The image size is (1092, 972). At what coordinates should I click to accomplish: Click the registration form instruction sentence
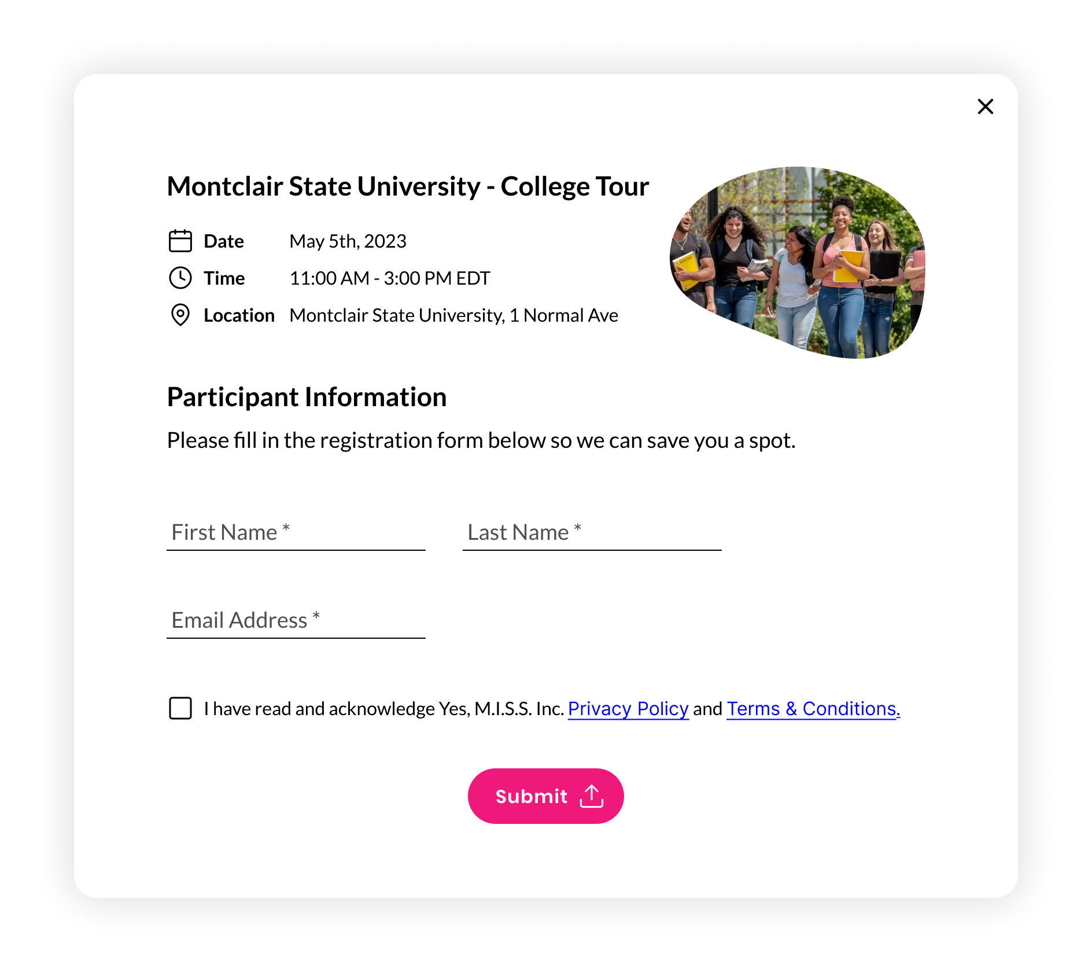coord(481,441)
